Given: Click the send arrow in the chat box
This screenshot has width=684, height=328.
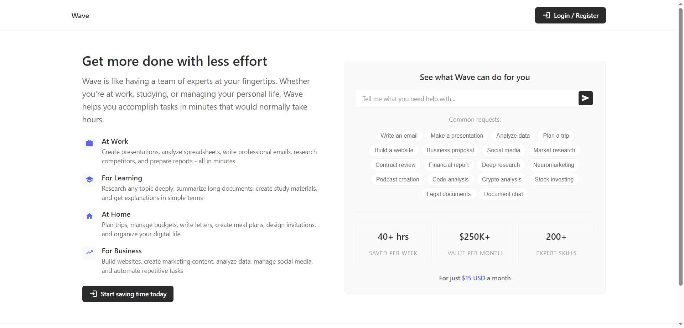Looking at the screenshot, I should (x=585, y=98).
